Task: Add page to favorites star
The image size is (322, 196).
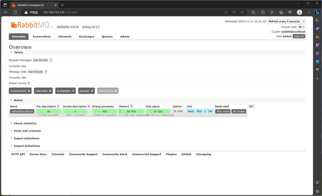Action: pos(242,12)
